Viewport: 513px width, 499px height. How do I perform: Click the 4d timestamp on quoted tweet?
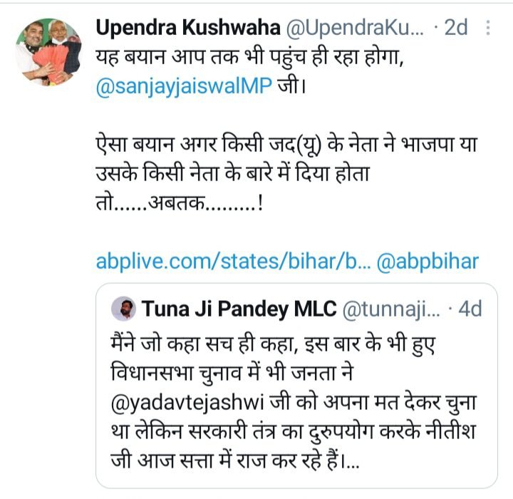tap(469, 309)
